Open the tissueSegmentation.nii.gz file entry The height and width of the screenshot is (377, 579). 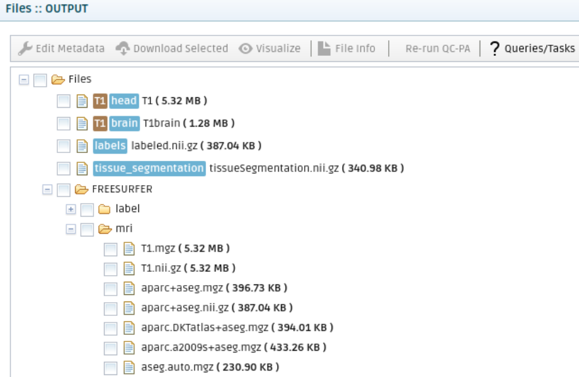(x=274, y=168)
